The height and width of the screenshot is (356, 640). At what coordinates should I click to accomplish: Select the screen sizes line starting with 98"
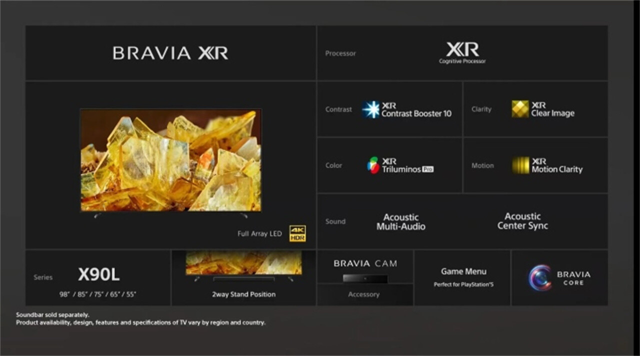pos(97,294)
